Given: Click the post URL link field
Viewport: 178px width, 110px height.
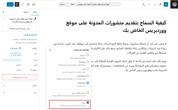Looking at the screenshot, I should 12,60.
